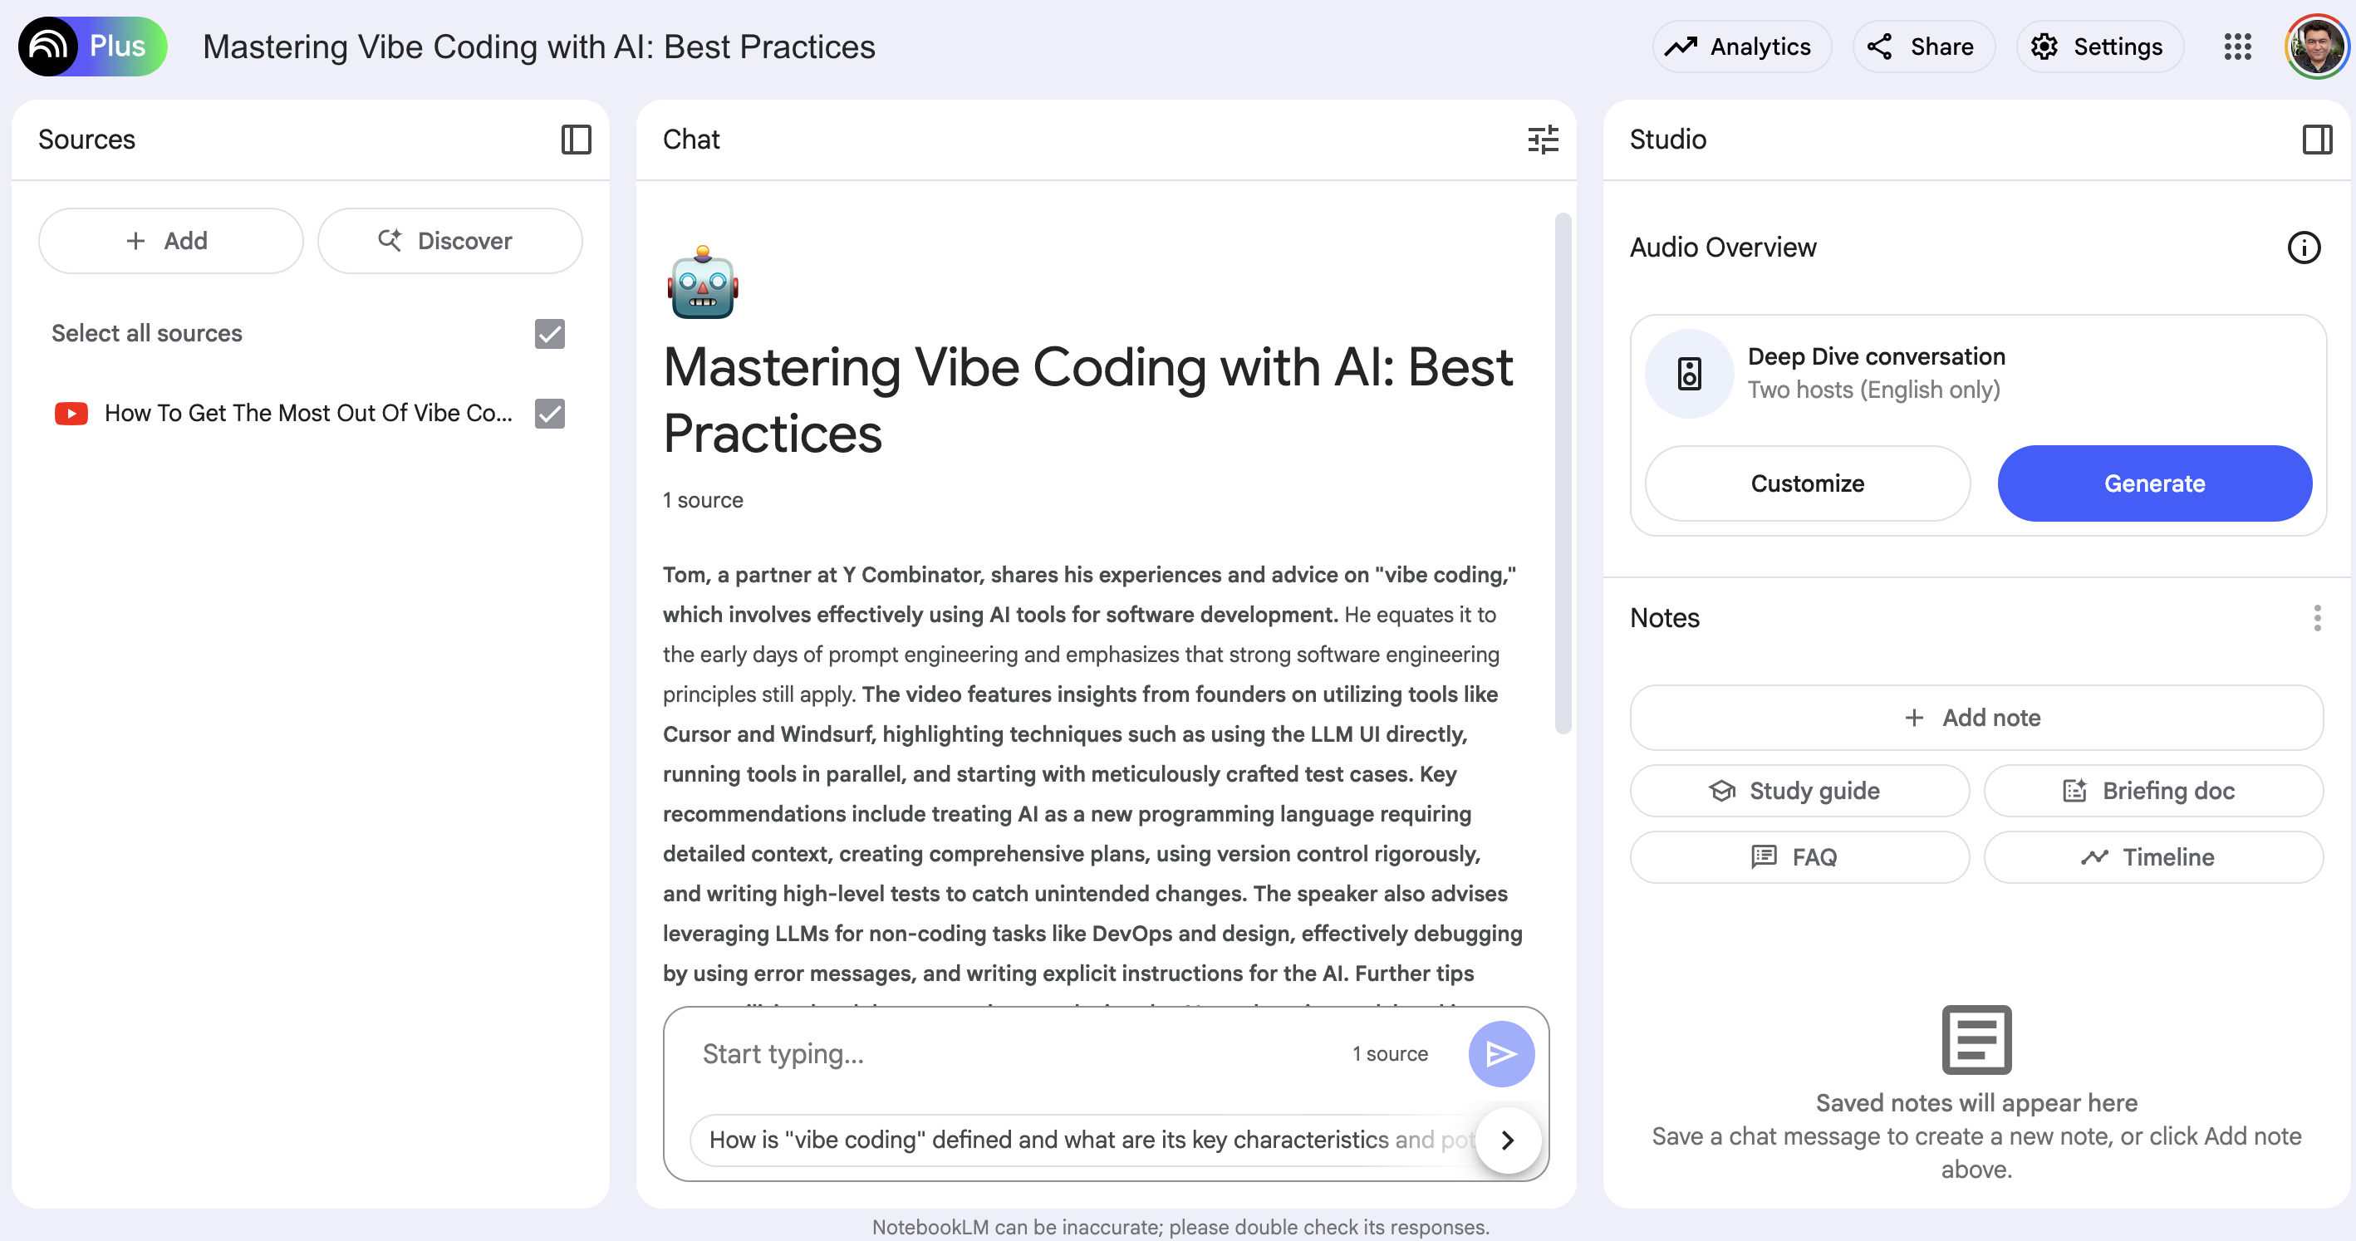
Task: Open the Analytics view
Action: [x=1740, y=47]
